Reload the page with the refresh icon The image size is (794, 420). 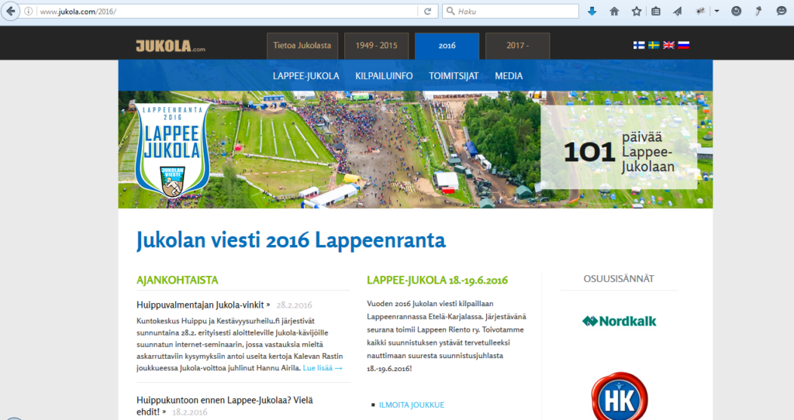coord(427,11)
